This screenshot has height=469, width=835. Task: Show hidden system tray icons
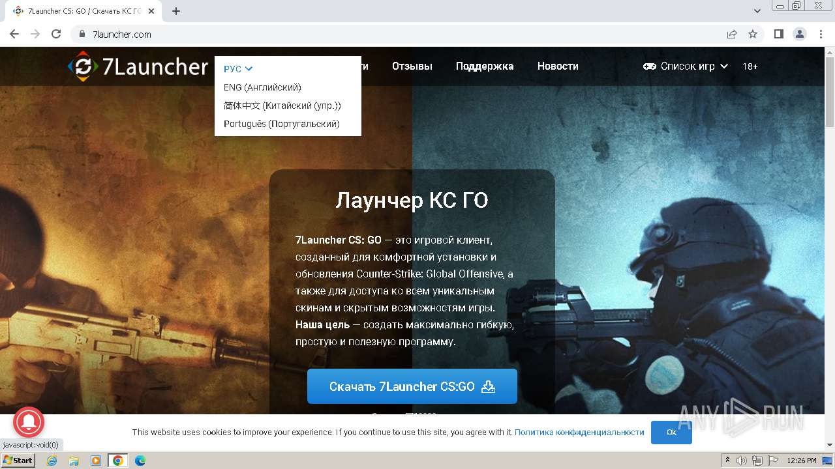pyautogui.click(x=727, y=461)
